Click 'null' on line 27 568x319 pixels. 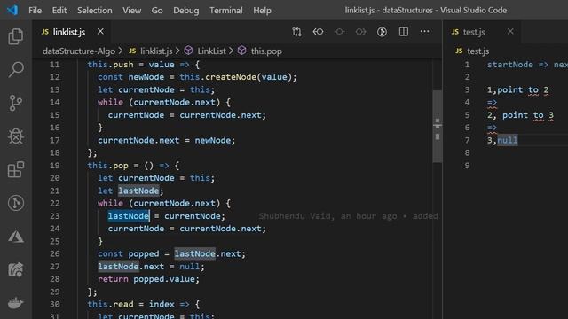pos(189,267)
